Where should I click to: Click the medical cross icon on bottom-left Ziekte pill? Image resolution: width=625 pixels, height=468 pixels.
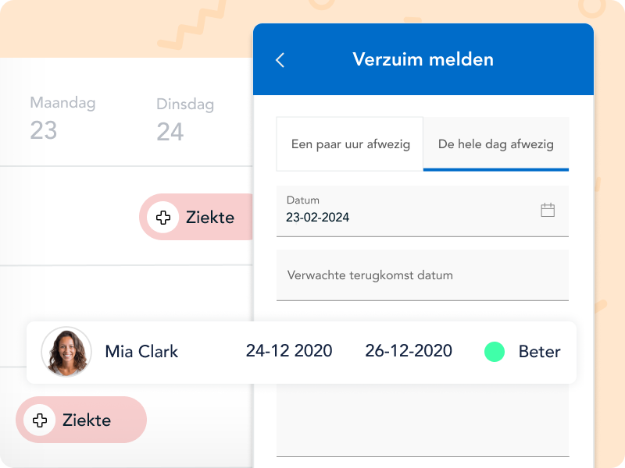tap(39, 420)
